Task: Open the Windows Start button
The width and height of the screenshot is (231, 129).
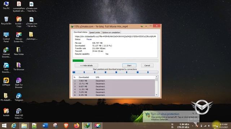Action: pyautogui.click(x=4, y=126)
